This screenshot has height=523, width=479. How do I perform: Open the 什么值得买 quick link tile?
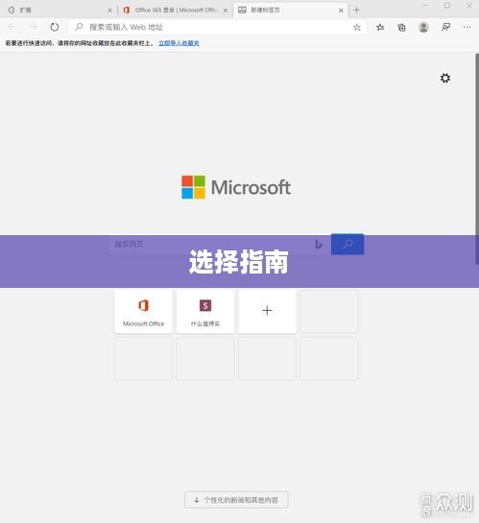coord(205,311)
